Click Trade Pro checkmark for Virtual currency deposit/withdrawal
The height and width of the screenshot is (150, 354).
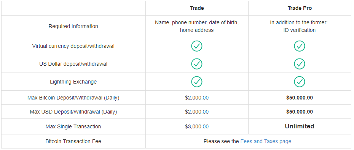coord(299,46)
